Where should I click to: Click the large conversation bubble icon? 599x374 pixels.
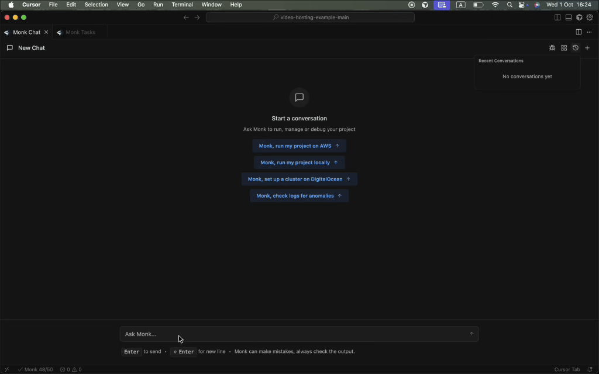pos(299,98)
